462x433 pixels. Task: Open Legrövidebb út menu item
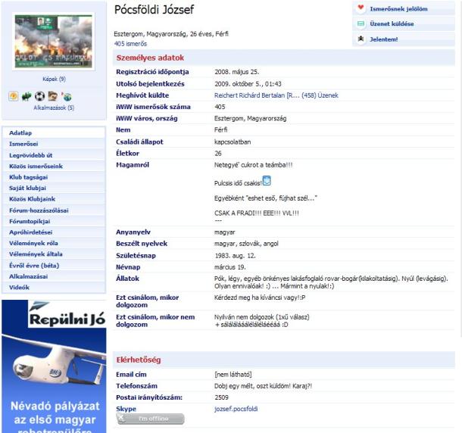[54, 155]
